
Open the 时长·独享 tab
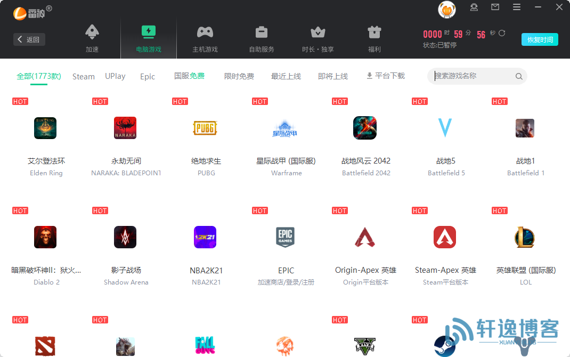point(318,38)
